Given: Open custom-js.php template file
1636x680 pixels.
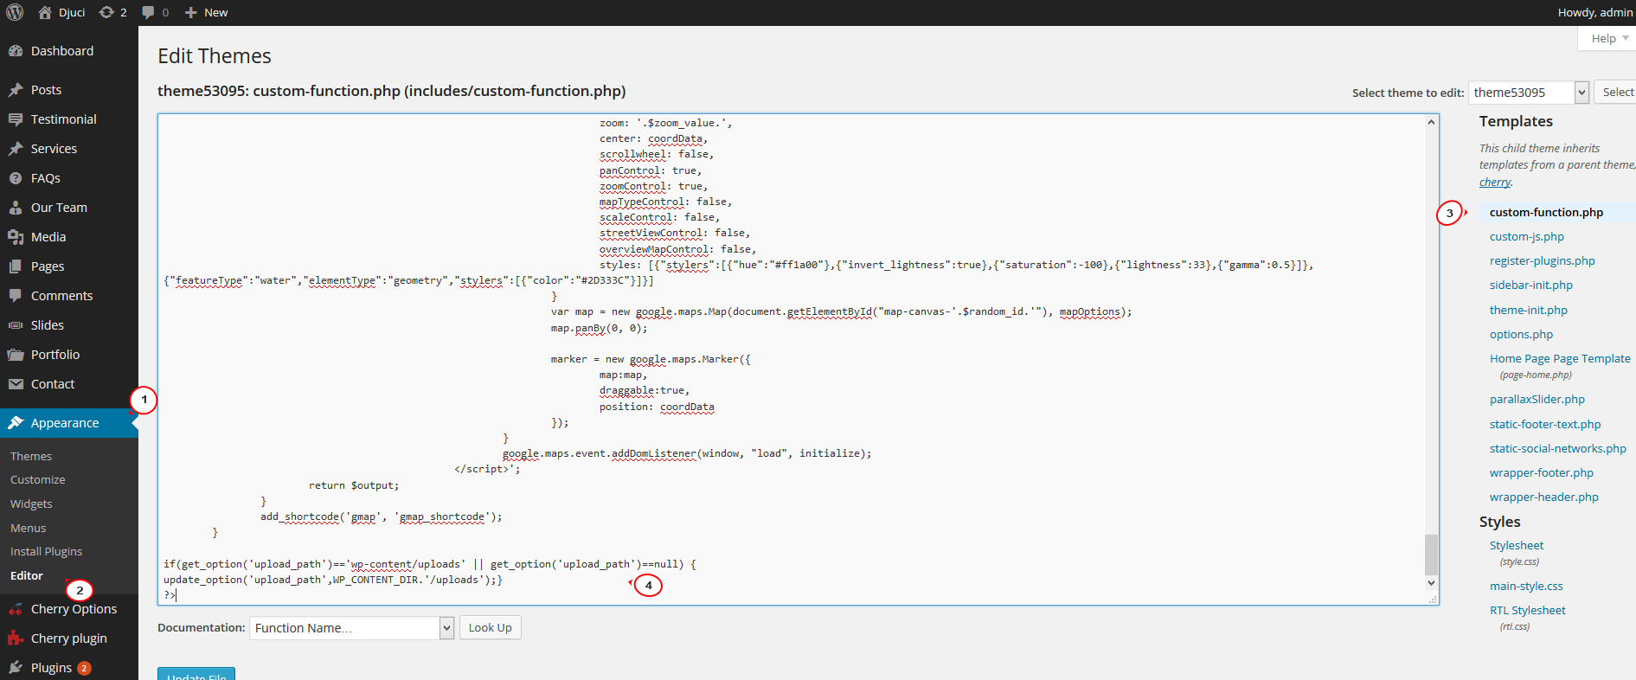Looking at the screenshot, I should (x=1527, y=236).
